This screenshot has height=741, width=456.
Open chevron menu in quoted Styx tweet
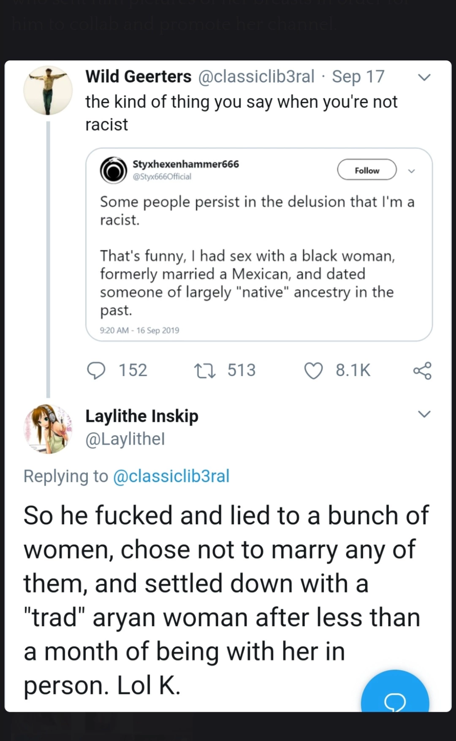[412, 171]
